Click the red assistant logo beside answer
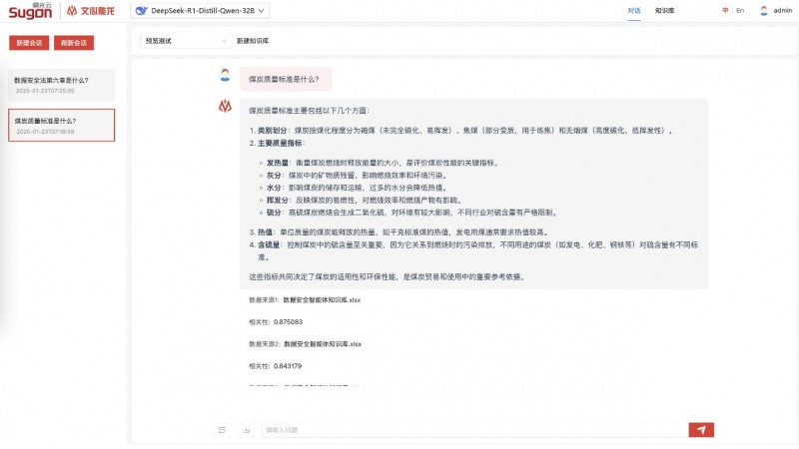The width and height of the screenshot is (799, 449). 225,106
